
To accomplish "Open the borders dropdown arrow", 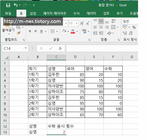I will 57,31.
